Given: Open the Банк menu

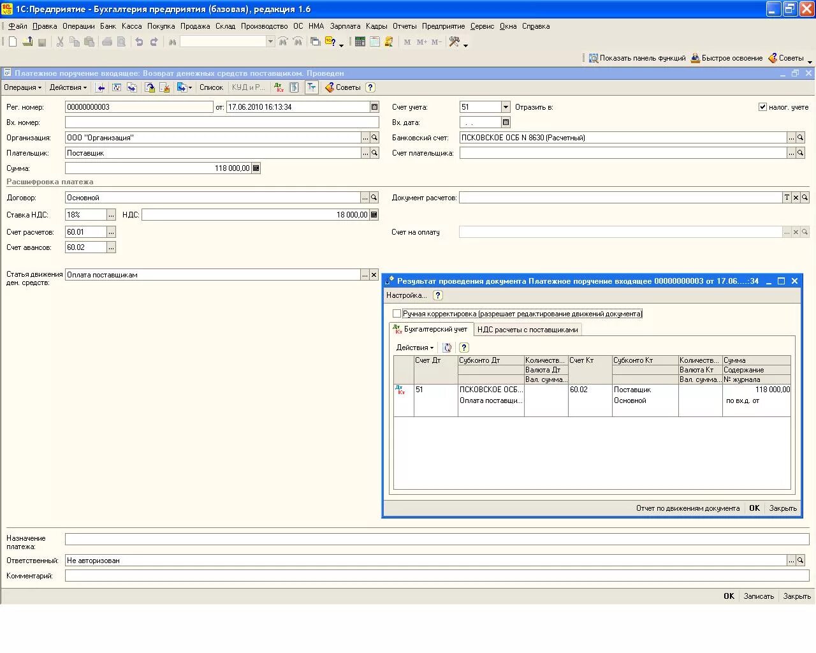Looking at the screenshot, I should [108, 26].
